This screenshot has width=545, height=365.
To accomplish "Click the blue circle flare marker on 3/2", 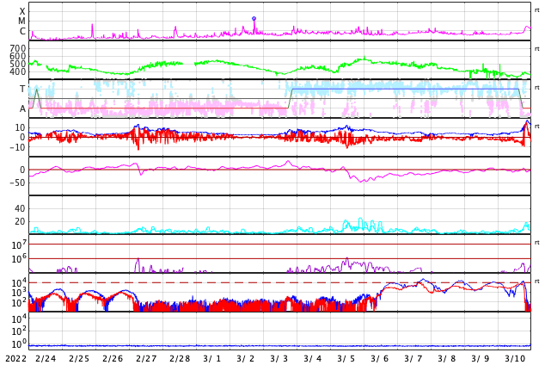I will (254, 18).
